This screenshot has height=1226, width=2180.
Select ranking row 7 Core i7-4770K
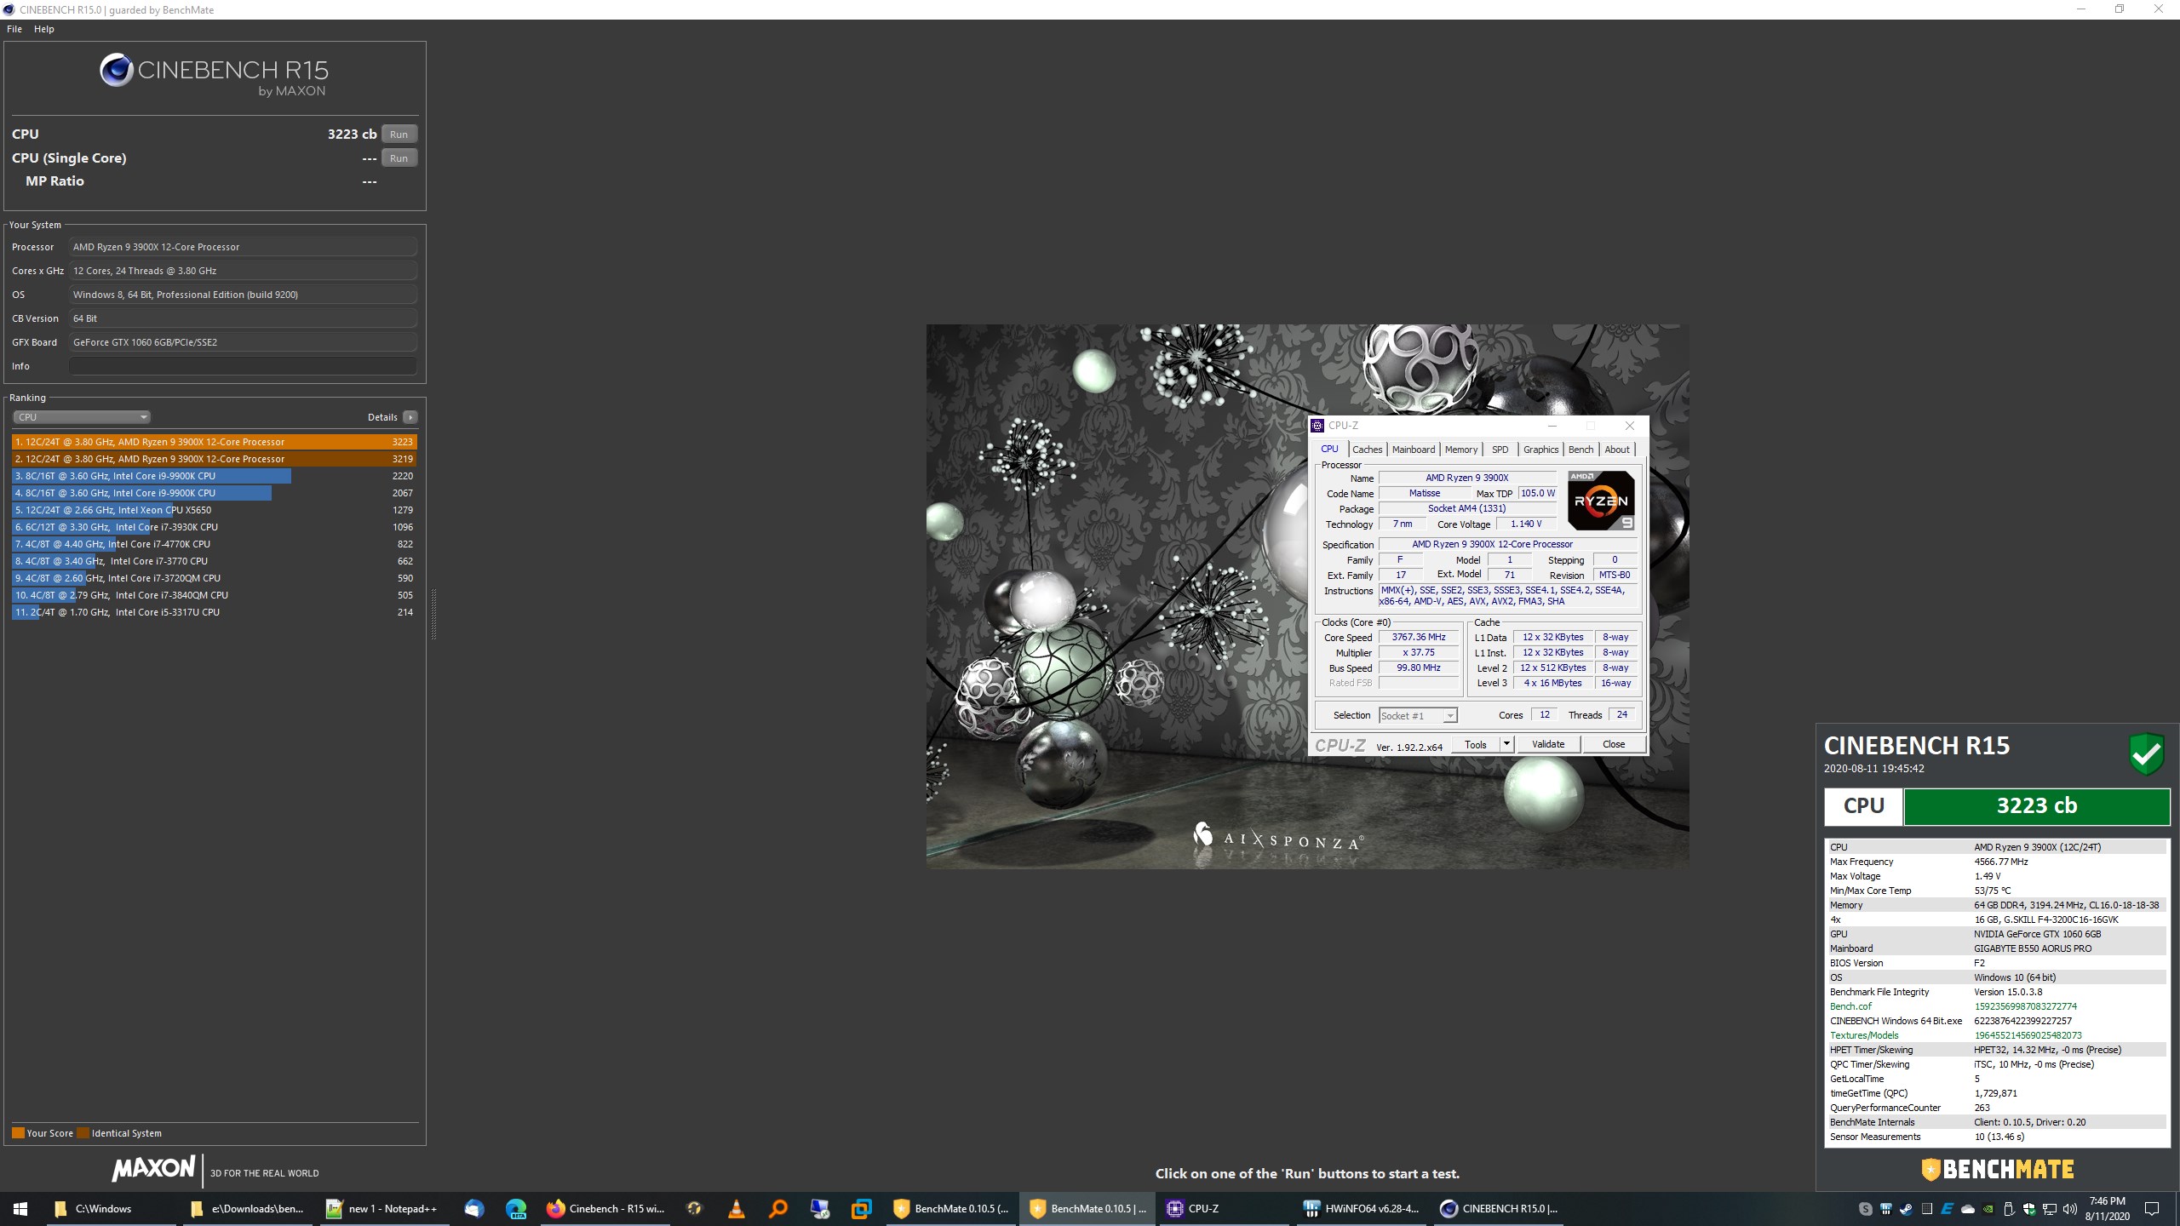coord(215,544)
